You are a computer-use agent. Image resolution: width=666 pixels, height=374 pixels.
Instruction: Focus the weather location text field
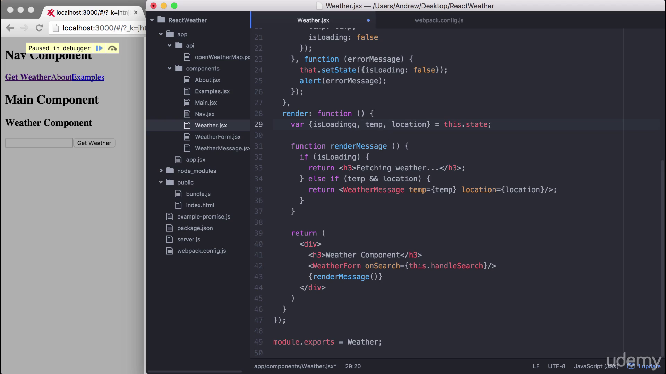[x=39, y=143]
